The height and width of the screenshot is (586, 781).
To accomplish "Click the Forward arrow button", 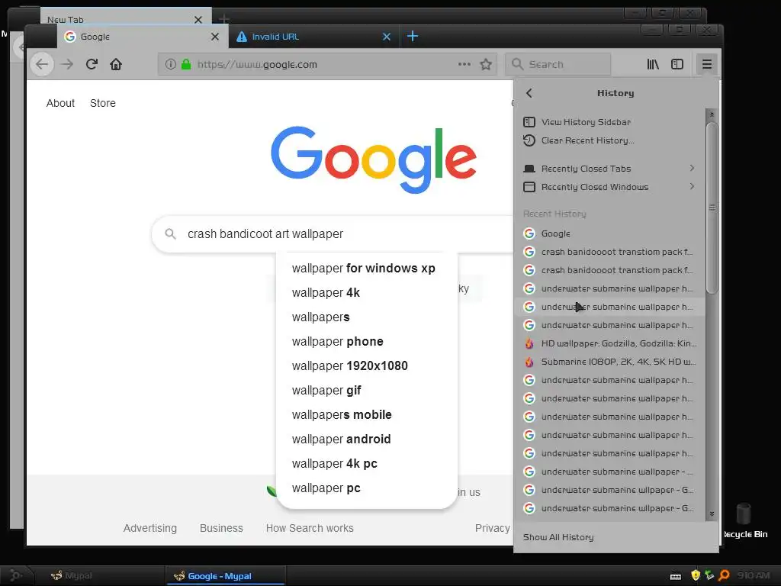I will 67,64.
